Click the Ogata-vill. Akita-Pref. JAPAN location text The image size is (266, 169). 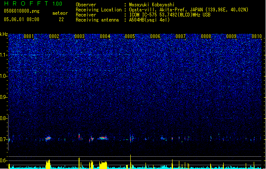(x=189, y=10)
